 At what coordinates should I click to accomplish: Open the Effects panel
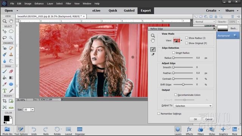point(189,131)
